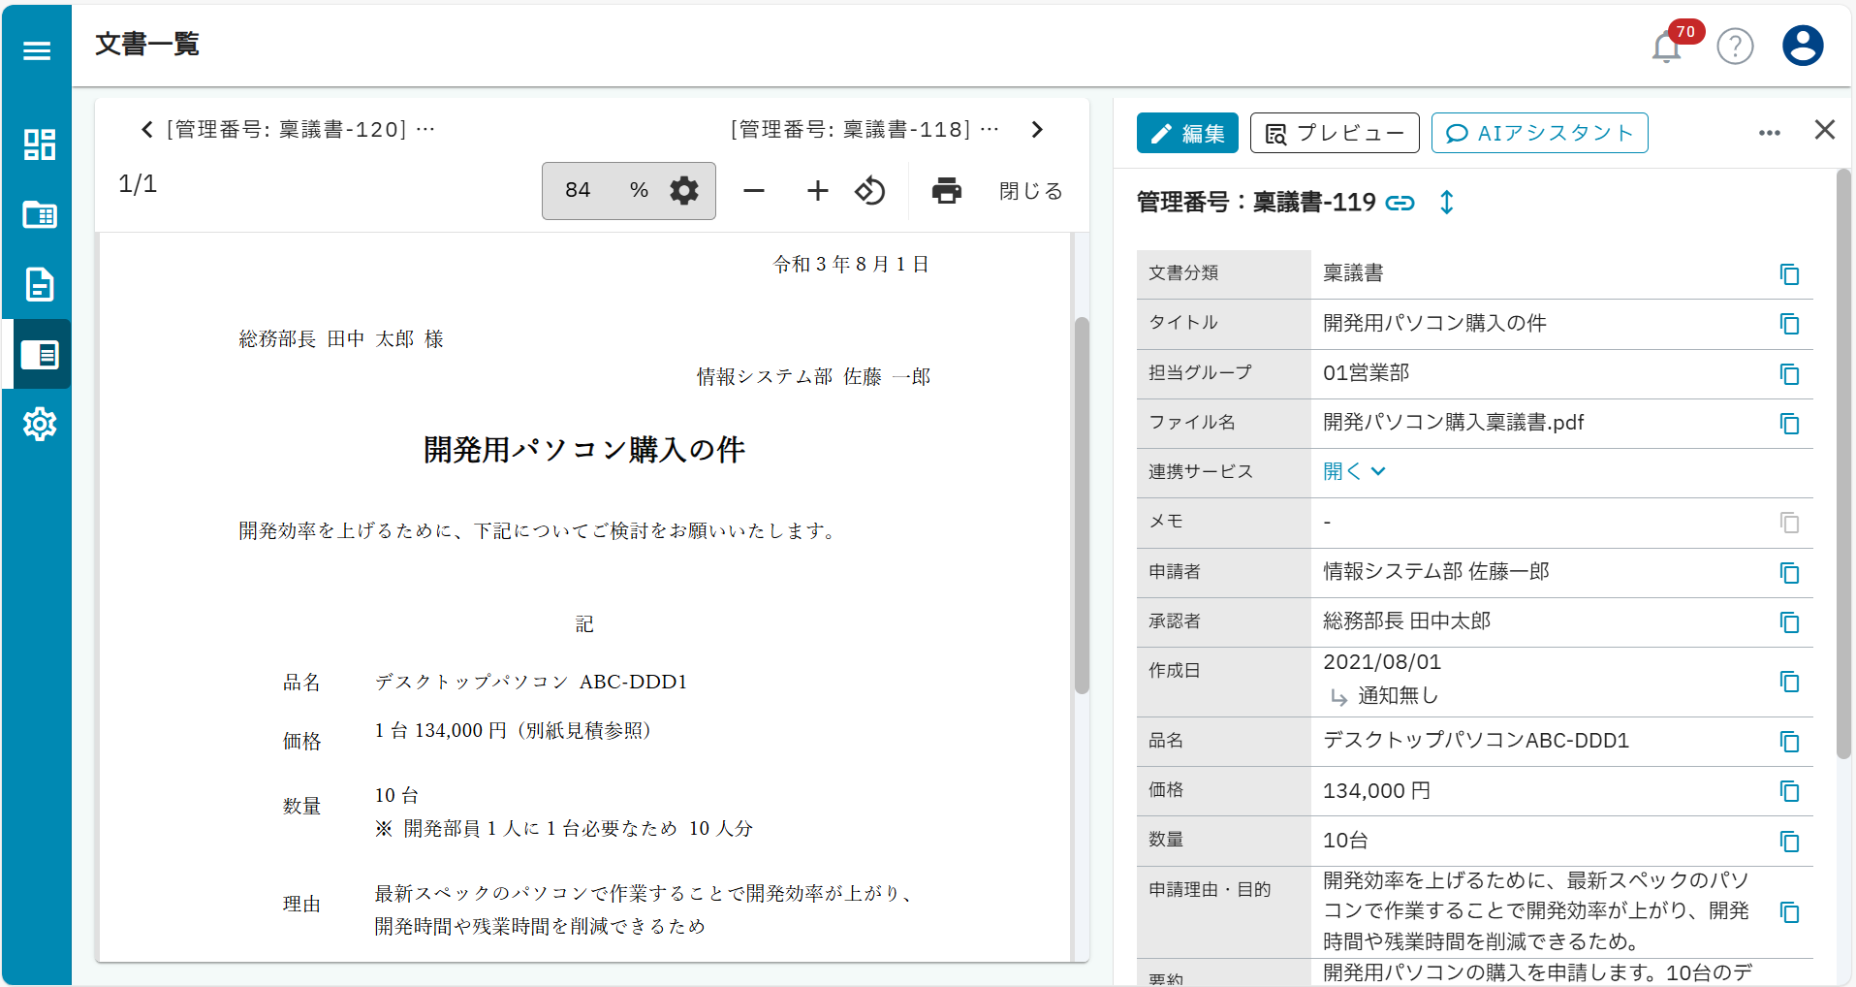Open notifications via the bell icon
This screenshot has height=987, width=1856.
[1666, 46]
